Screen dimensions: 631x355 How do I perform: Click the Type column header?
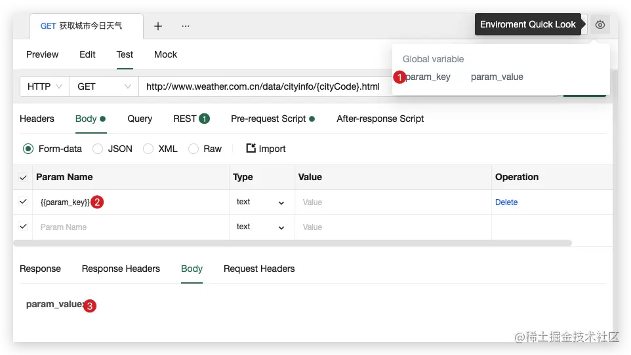tap(243, 177)
